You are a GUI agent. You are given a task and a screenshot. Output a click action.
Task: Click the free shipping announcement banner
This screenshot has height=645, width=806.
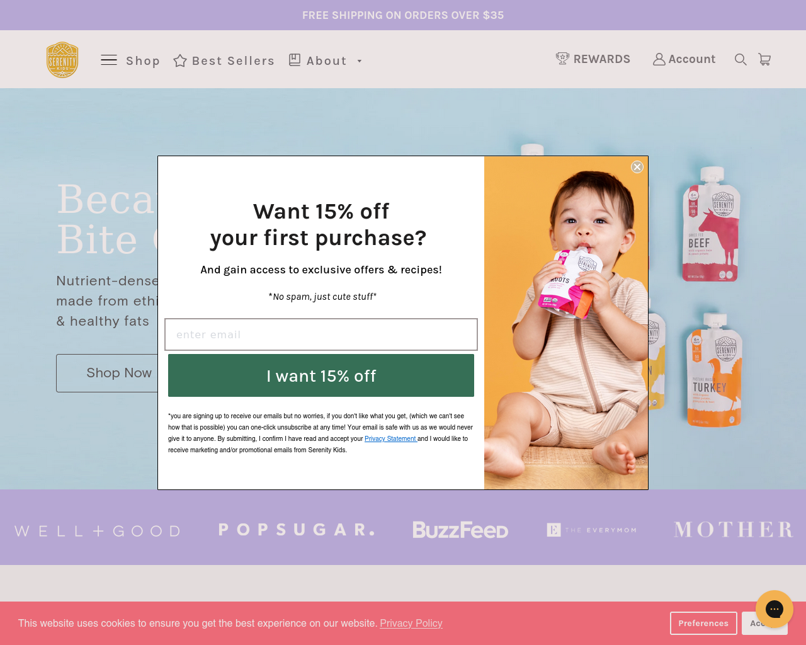(403, 15)
